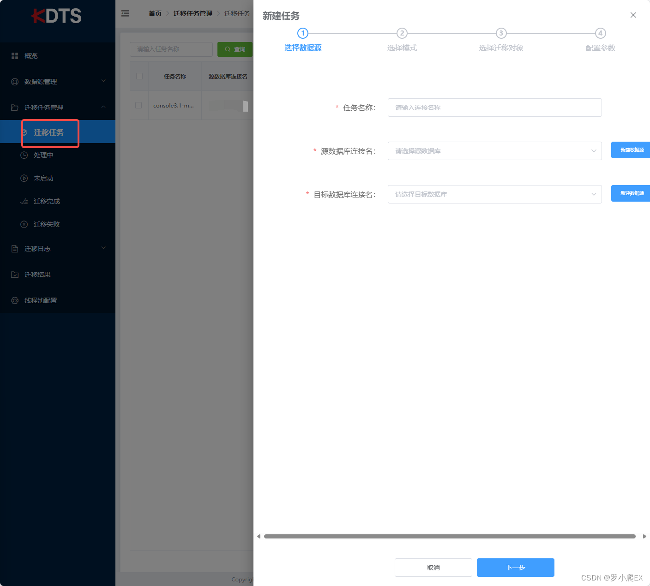The image size is (650, 586).
Task: Check the table header select-all checkbox
Action: pyautogui.click(x=139, y=76)
